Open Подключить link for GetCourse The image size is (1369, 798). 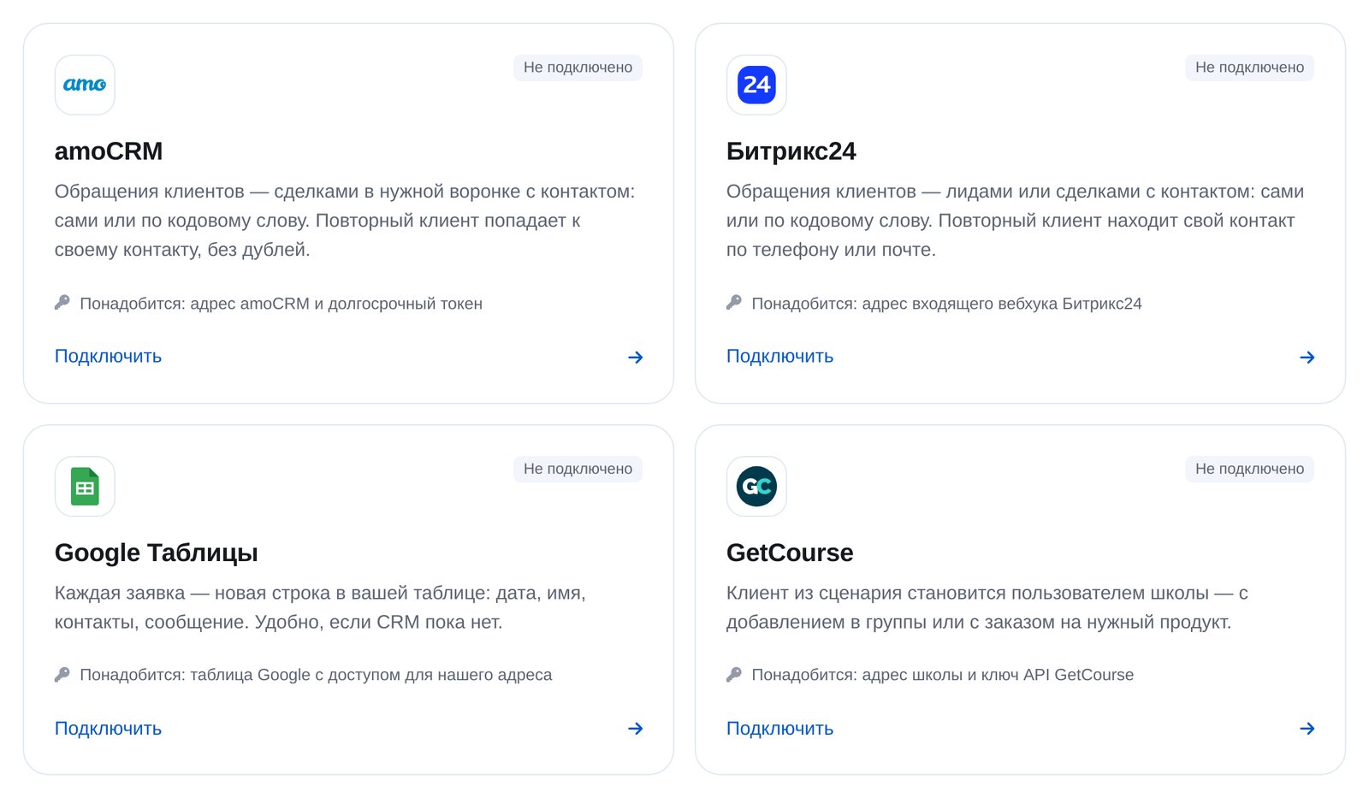coord(779,729)
